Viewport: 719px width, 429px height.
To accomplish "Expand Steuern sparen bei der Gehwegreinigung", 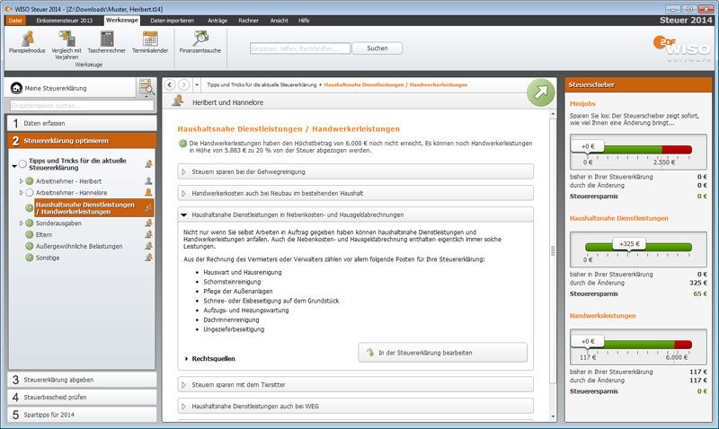I will (x=355, y=171).
